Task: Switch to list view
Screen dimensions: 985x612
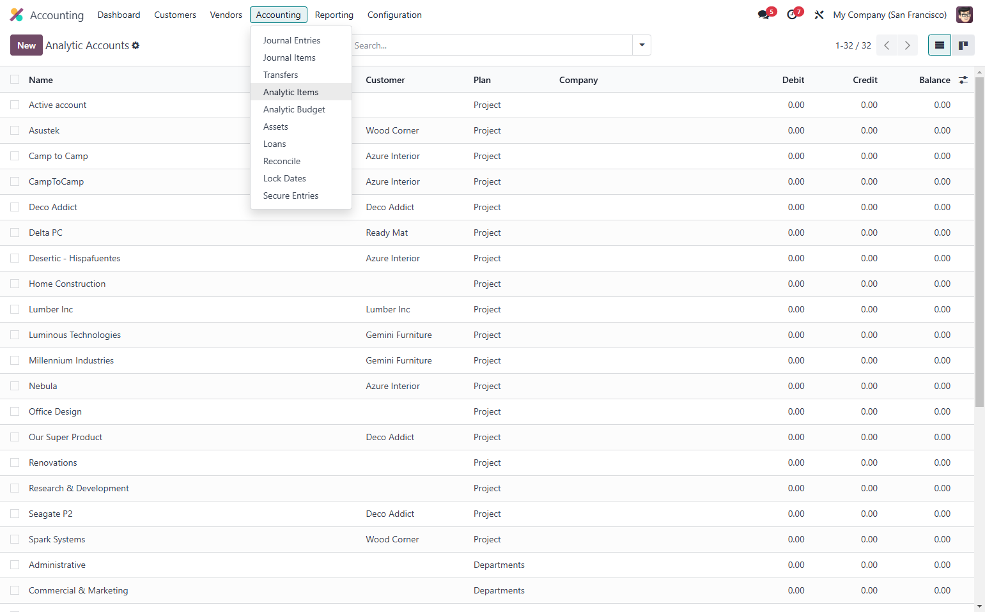Action: (940, 45)
